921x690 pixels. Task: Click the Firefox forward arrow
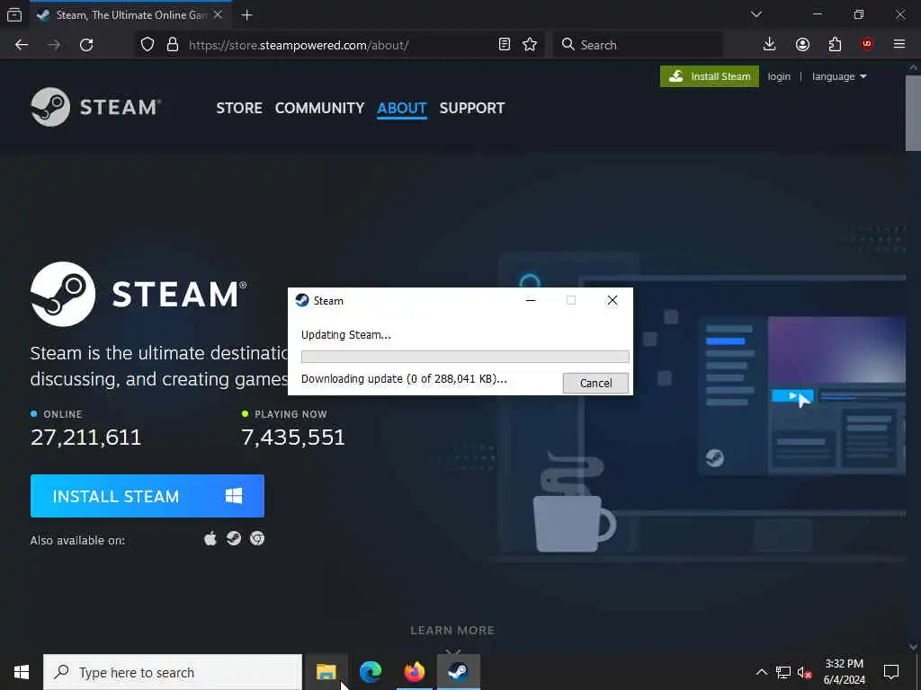pyautogui.click(x=54, y=45)
